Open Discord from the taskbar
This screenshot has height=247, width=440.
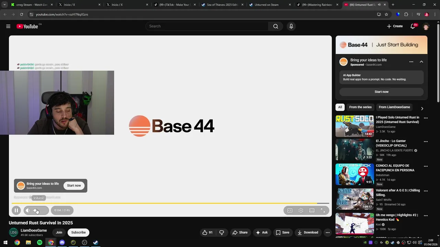click(62, 243)
